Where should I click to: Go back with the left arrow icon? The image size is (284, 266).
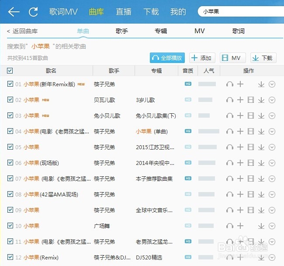pos(14,12)
